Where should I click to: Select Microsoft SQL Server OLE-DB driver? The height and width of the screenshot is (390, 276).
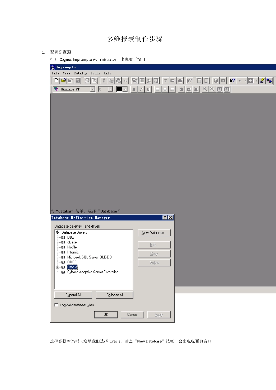point(89,257)
